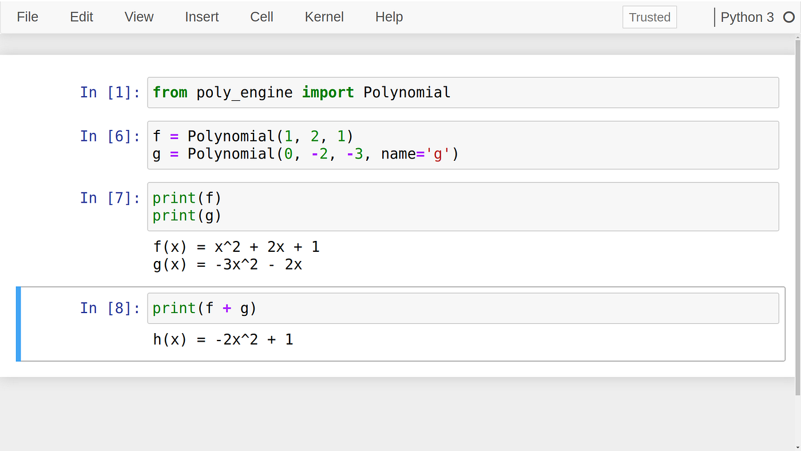
Task: Open the Edit menu
Action: point(81,17)
